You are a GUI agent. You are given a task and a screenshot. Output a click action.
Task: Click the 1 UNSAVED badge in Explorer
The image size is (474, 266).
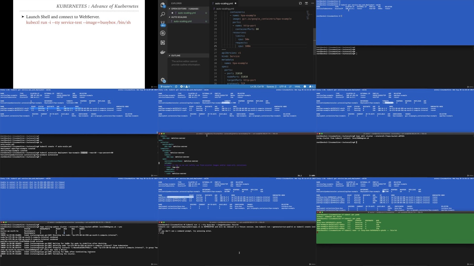[193, 9]
